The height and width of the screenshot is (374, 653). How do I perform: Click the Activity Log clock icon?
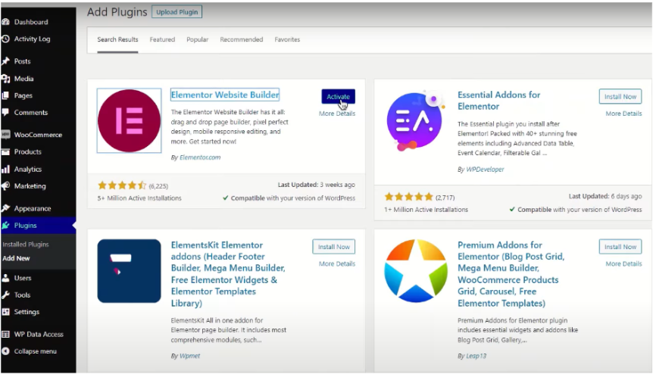5,39
